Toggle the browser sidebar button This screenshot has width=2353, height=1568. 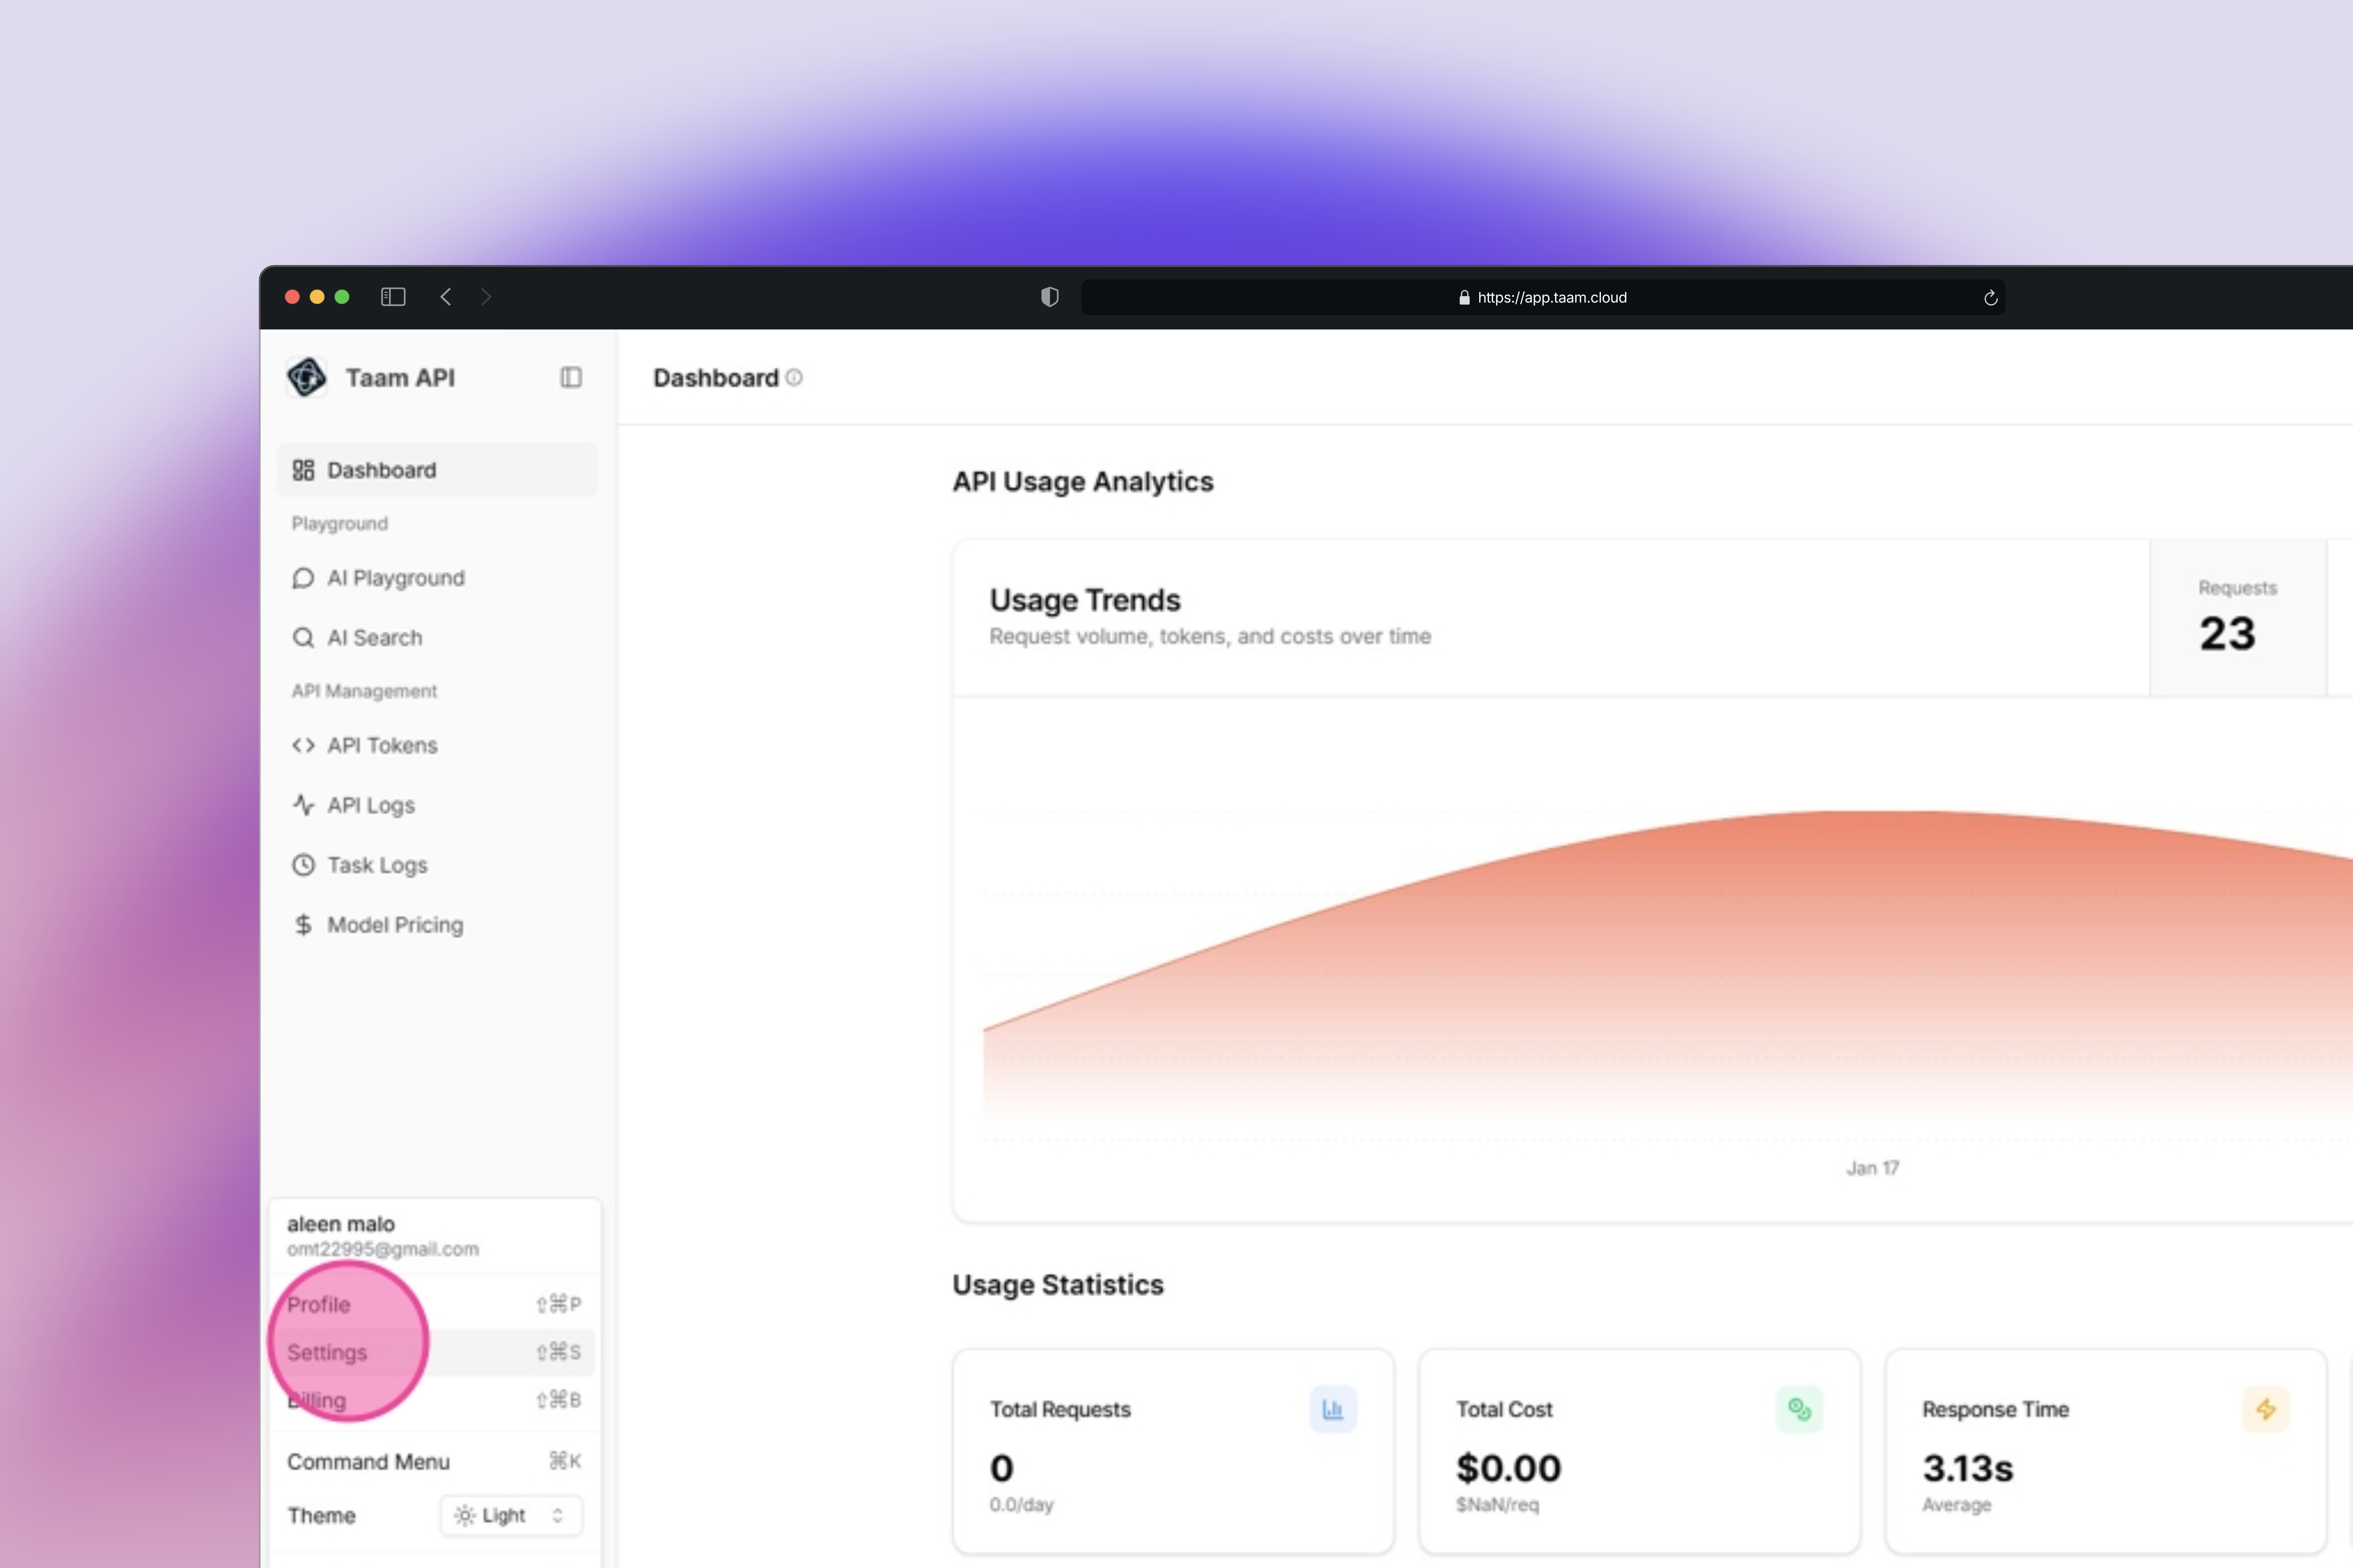coord(392,297)
